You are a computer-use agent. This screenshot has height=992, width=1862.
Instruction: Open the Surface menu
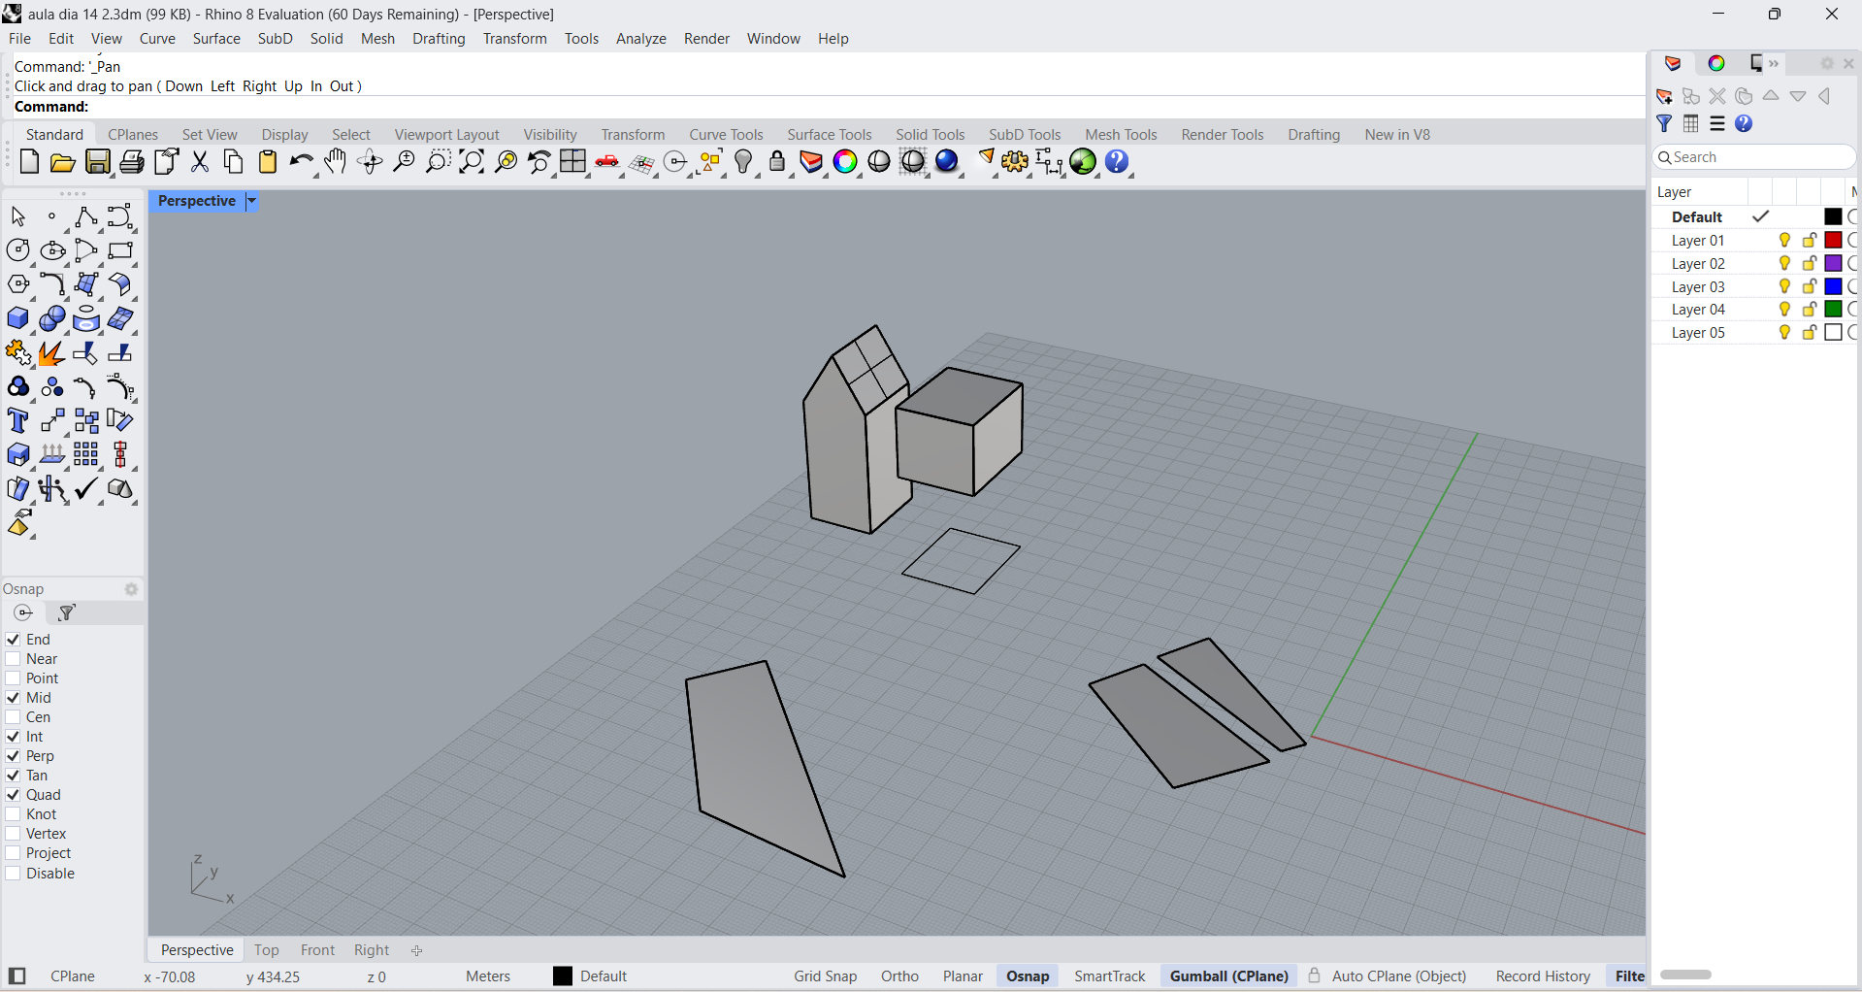tap(215, 39)
